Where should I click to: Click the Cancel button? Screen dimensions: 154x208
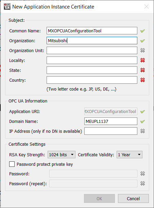coord(133,198)
